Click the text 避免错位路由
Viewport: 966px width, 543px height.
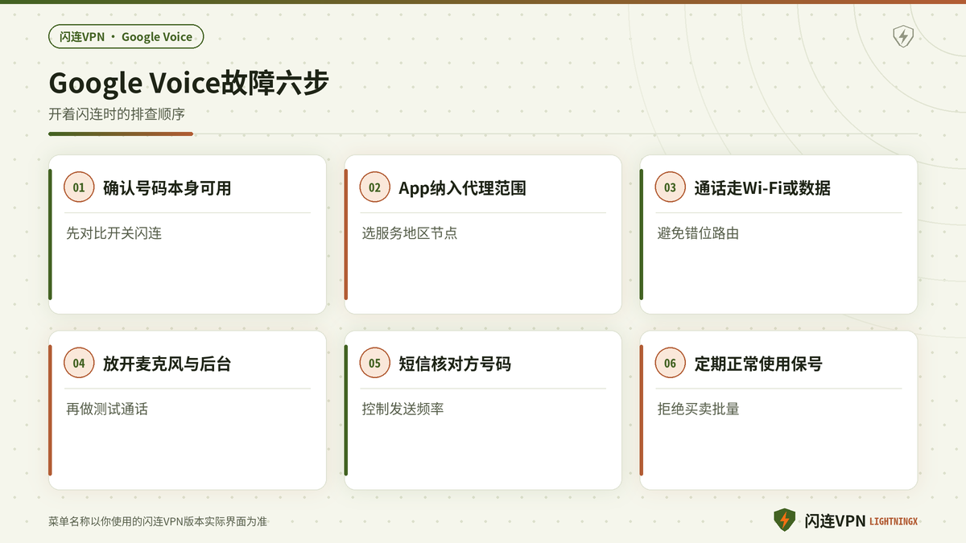[698, 233]
